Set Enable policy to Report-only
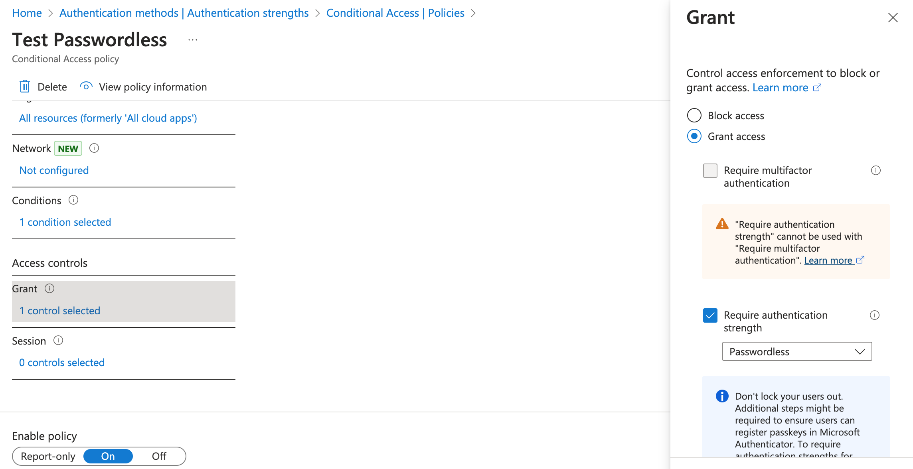913x469 pixels. coord(48,456)
